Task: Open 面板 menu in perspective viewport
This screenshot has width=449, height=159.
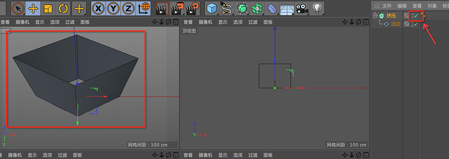Action: pyautogui.click(x=85, y=22)
